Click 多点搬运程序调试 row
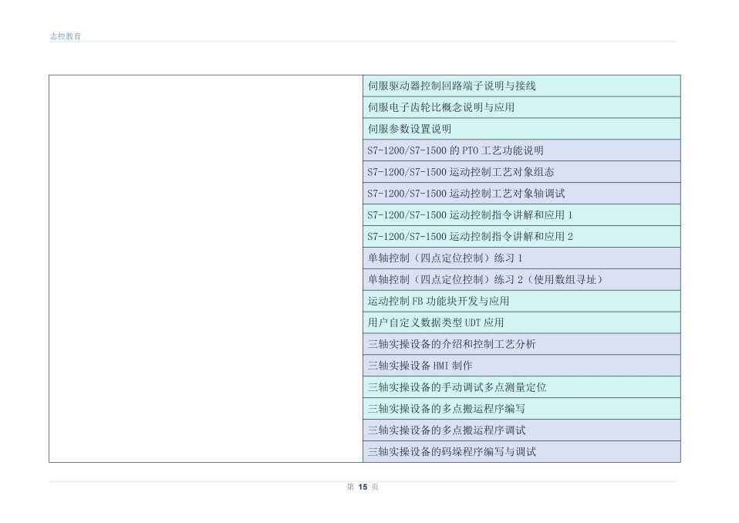The image size is (739, 523). (x=521, y=430)
